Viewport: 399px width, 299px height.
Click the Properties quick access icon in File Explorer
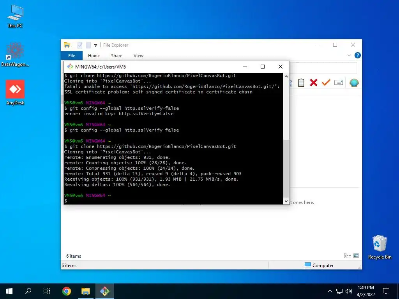(80, 45)
